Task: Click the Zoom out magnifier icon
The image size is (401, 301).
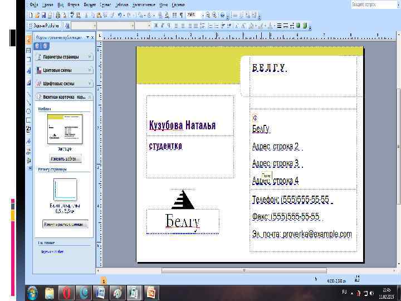Action: point(208,16)
